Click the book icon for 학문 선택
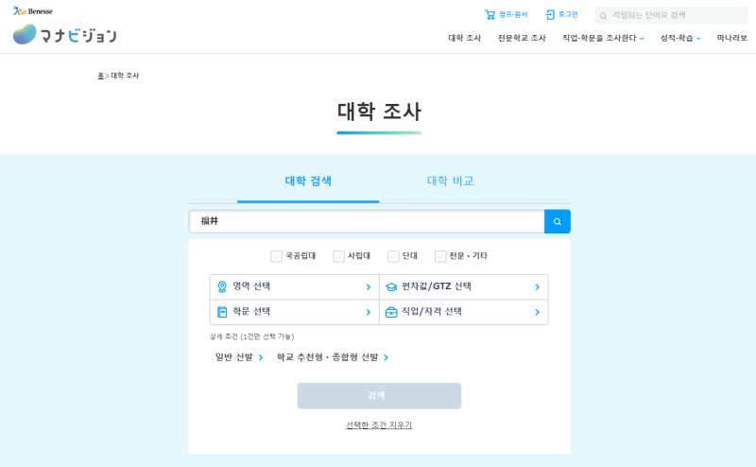The height and width of the screenshot is (467, 756). click(222, 312)
